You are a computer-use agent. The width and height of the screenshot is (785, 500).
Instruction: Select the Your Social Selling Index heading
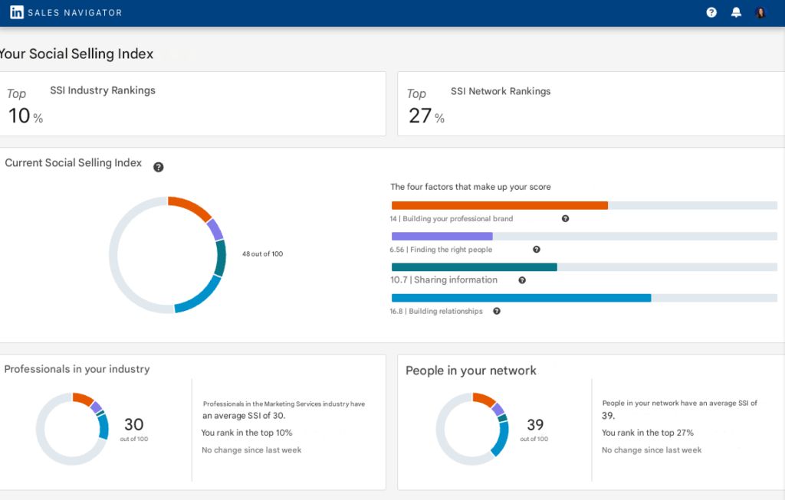(76, 54)
